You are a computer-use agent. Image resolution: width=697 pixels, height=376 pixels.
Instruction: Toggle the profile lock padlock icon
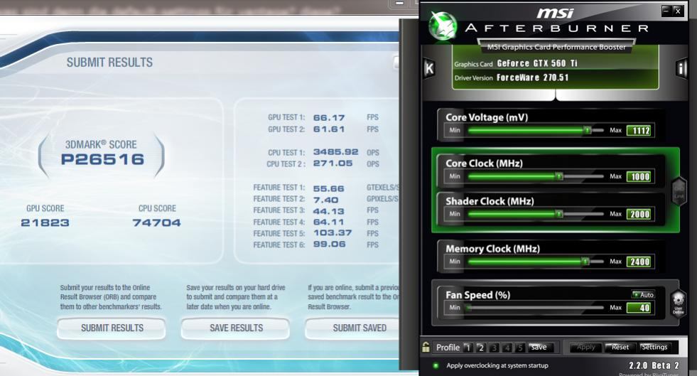[x=426, y=347]
